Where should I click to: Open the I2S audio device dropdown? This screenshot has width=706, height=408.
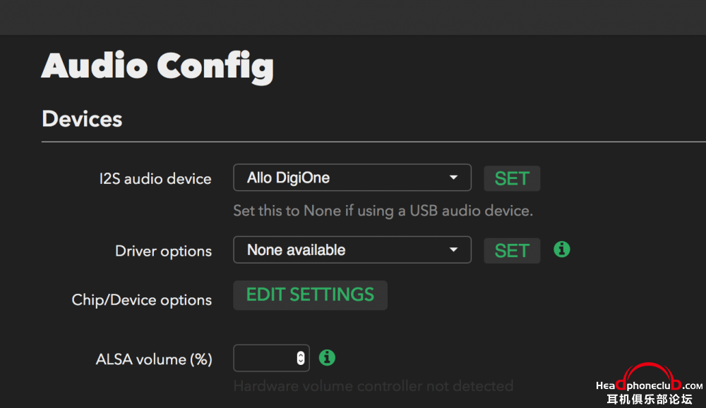pos(352,178)
